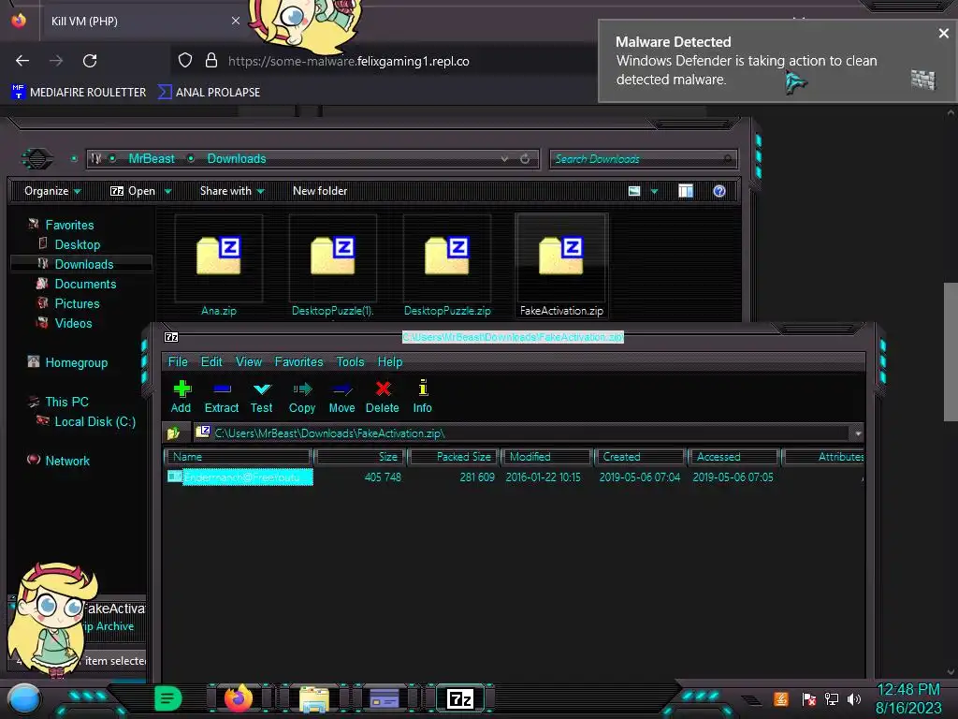Screen dimensions: 958x719
Task: Open volume speaker tray icon
Action: [854, 698]
